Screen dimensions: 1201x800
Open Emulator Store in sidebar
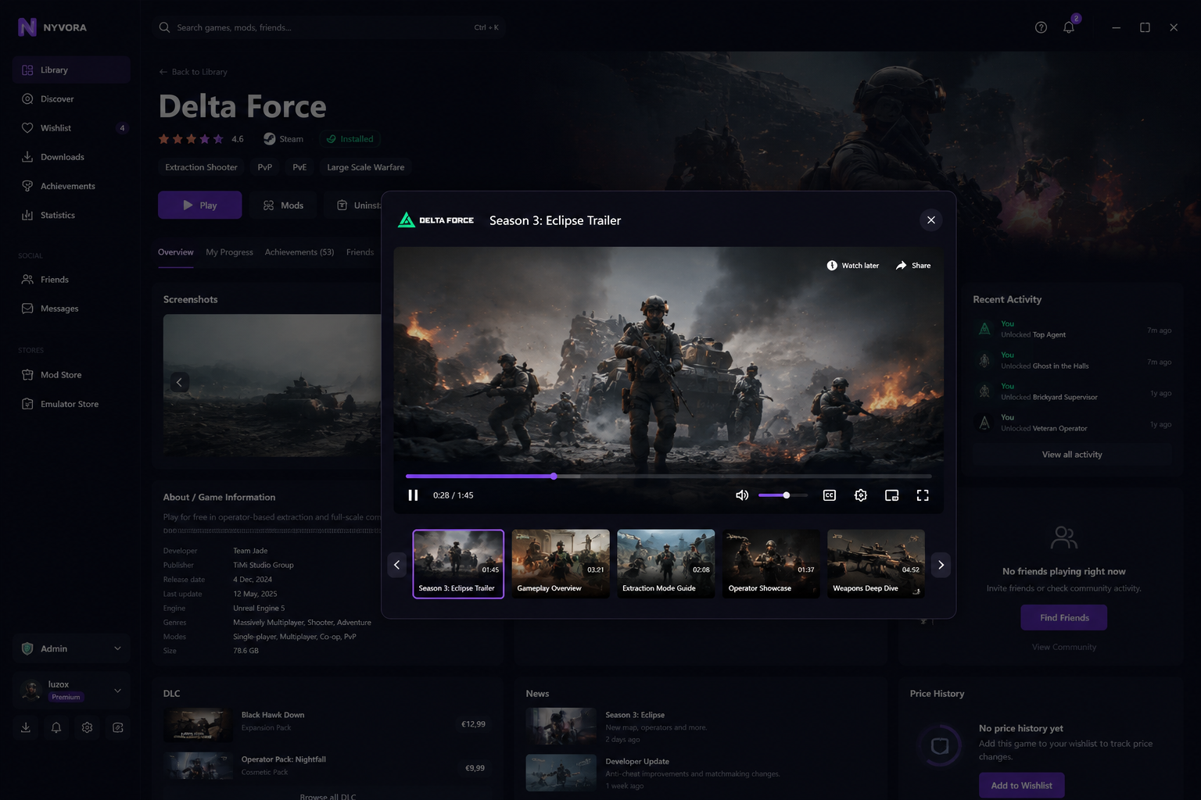(x=71, y=404)
